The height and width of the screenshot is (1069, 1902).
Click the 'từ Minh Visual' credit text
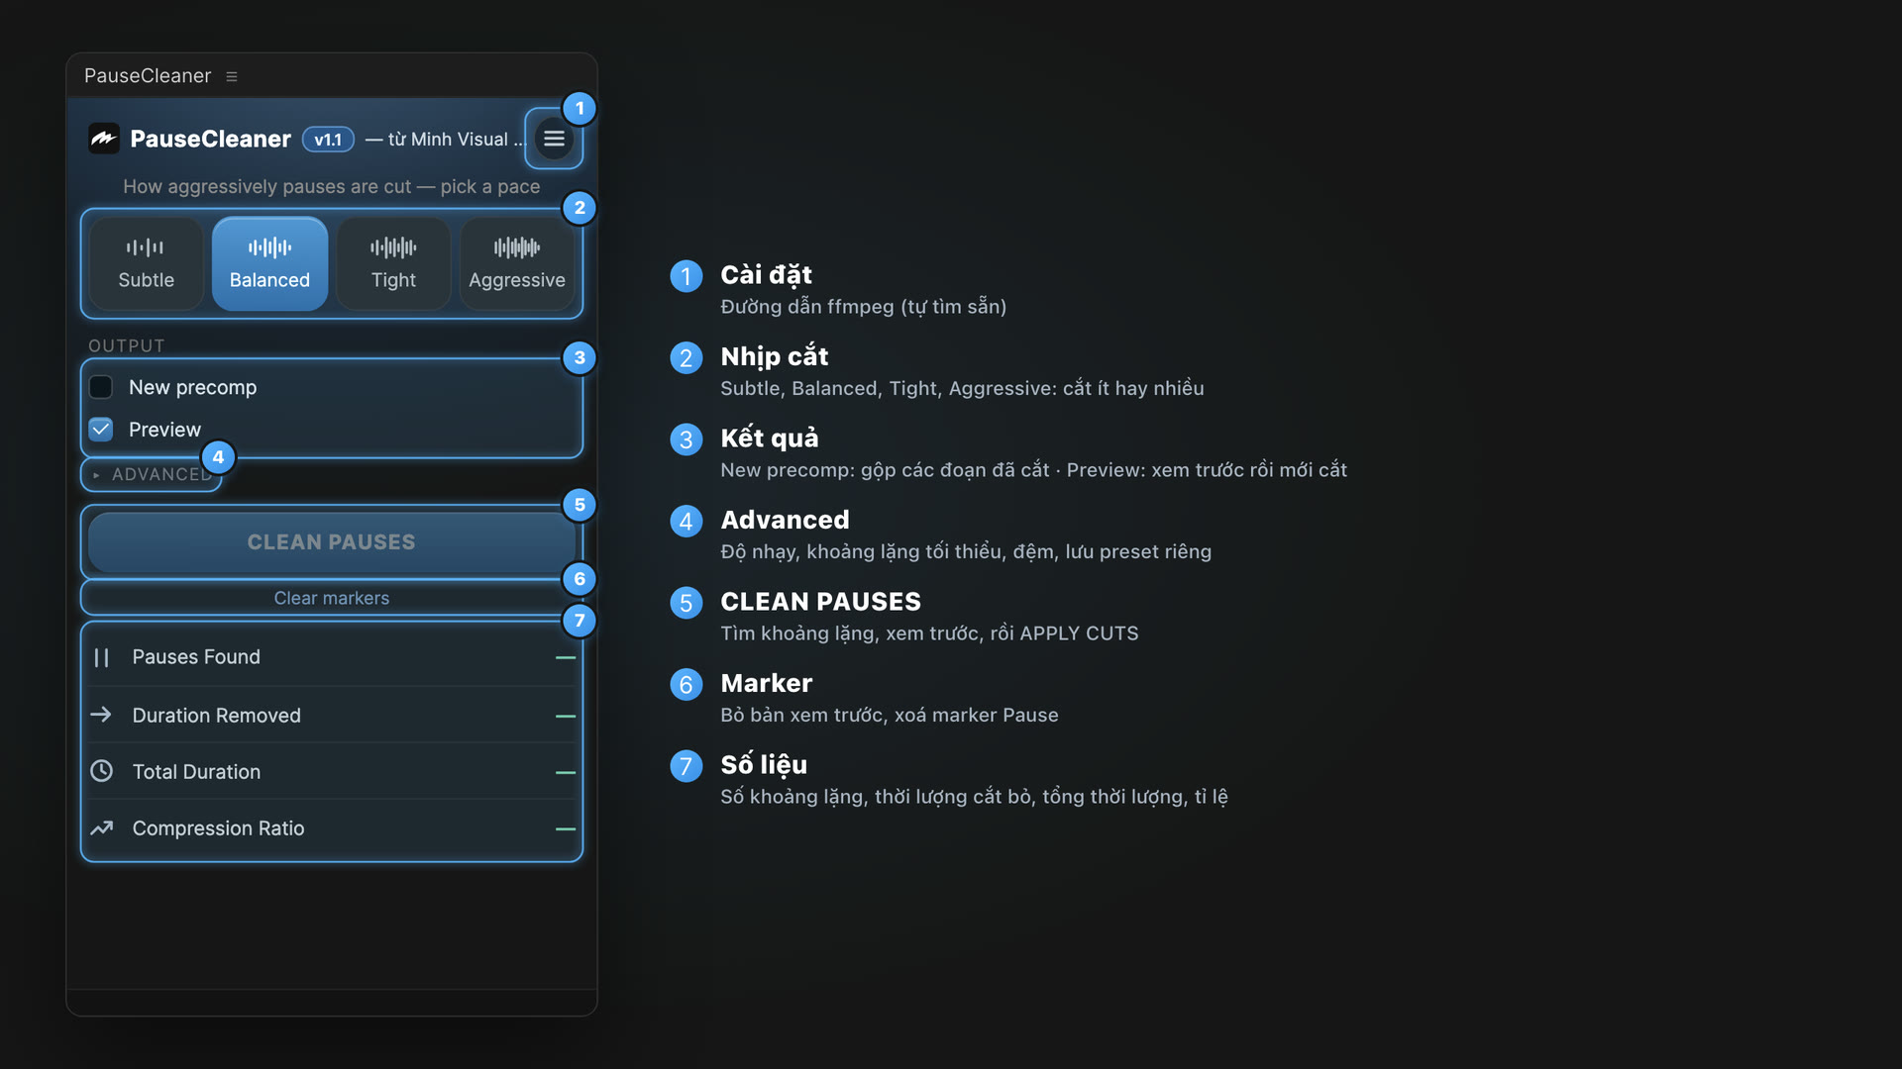click(446, 140)
